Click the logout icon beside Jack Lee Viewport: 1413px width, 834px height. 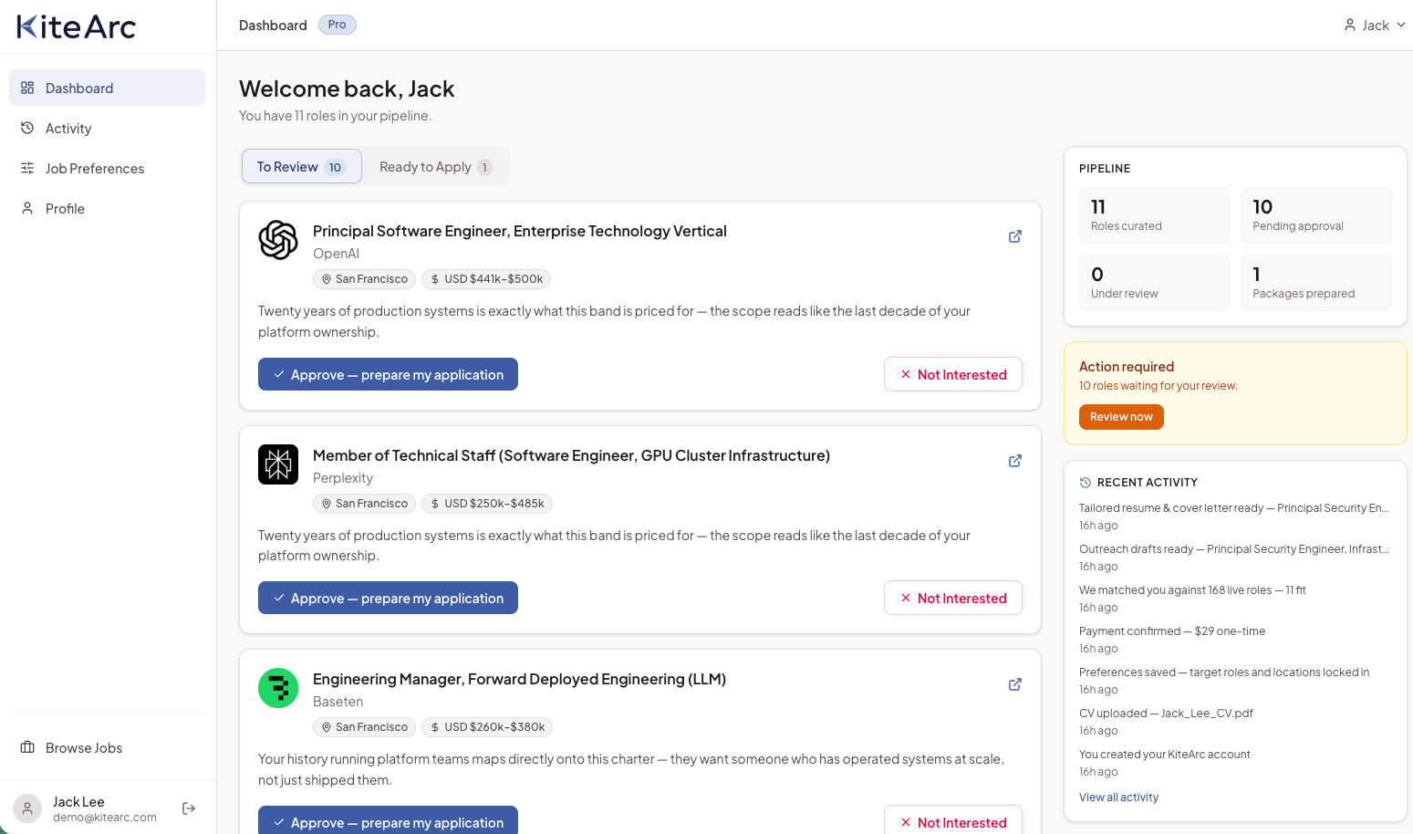189,808
